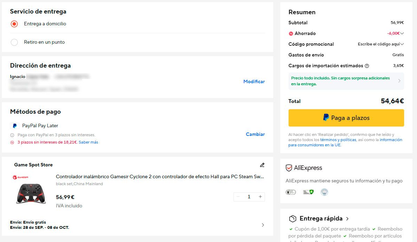This screenshot has width=417, height=242.
Task: Open información para consumidores en la UE link
Action: pos(345,142)
